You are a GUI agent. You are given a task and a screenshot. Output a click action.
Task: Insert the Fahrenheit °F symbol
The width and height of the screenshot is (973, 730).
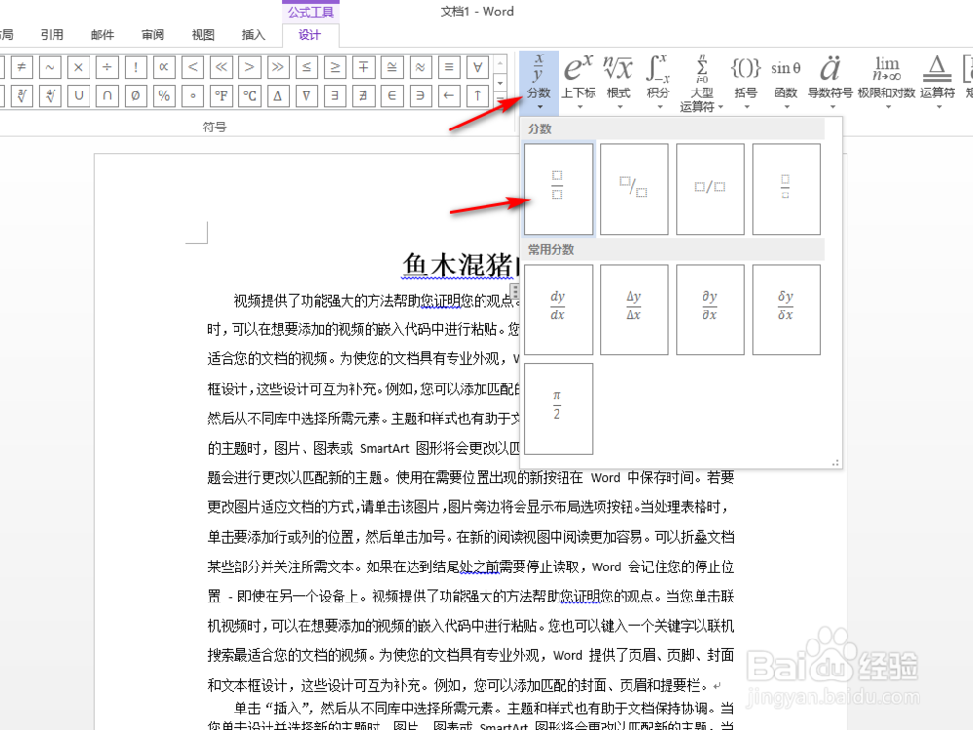pos(221,96)
